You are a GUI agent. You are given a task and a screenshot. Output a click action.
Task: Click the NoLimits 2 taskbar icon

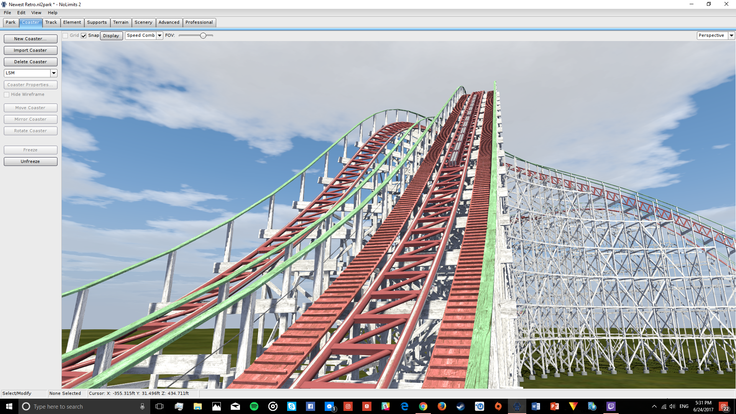click(517, 406)
